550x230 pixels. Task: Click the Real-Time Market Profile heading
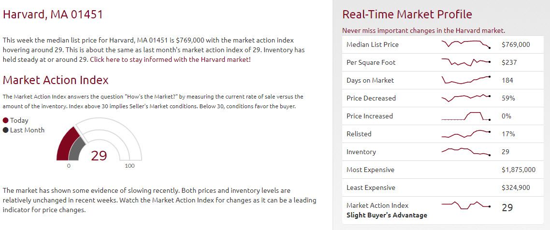(407, 14)
